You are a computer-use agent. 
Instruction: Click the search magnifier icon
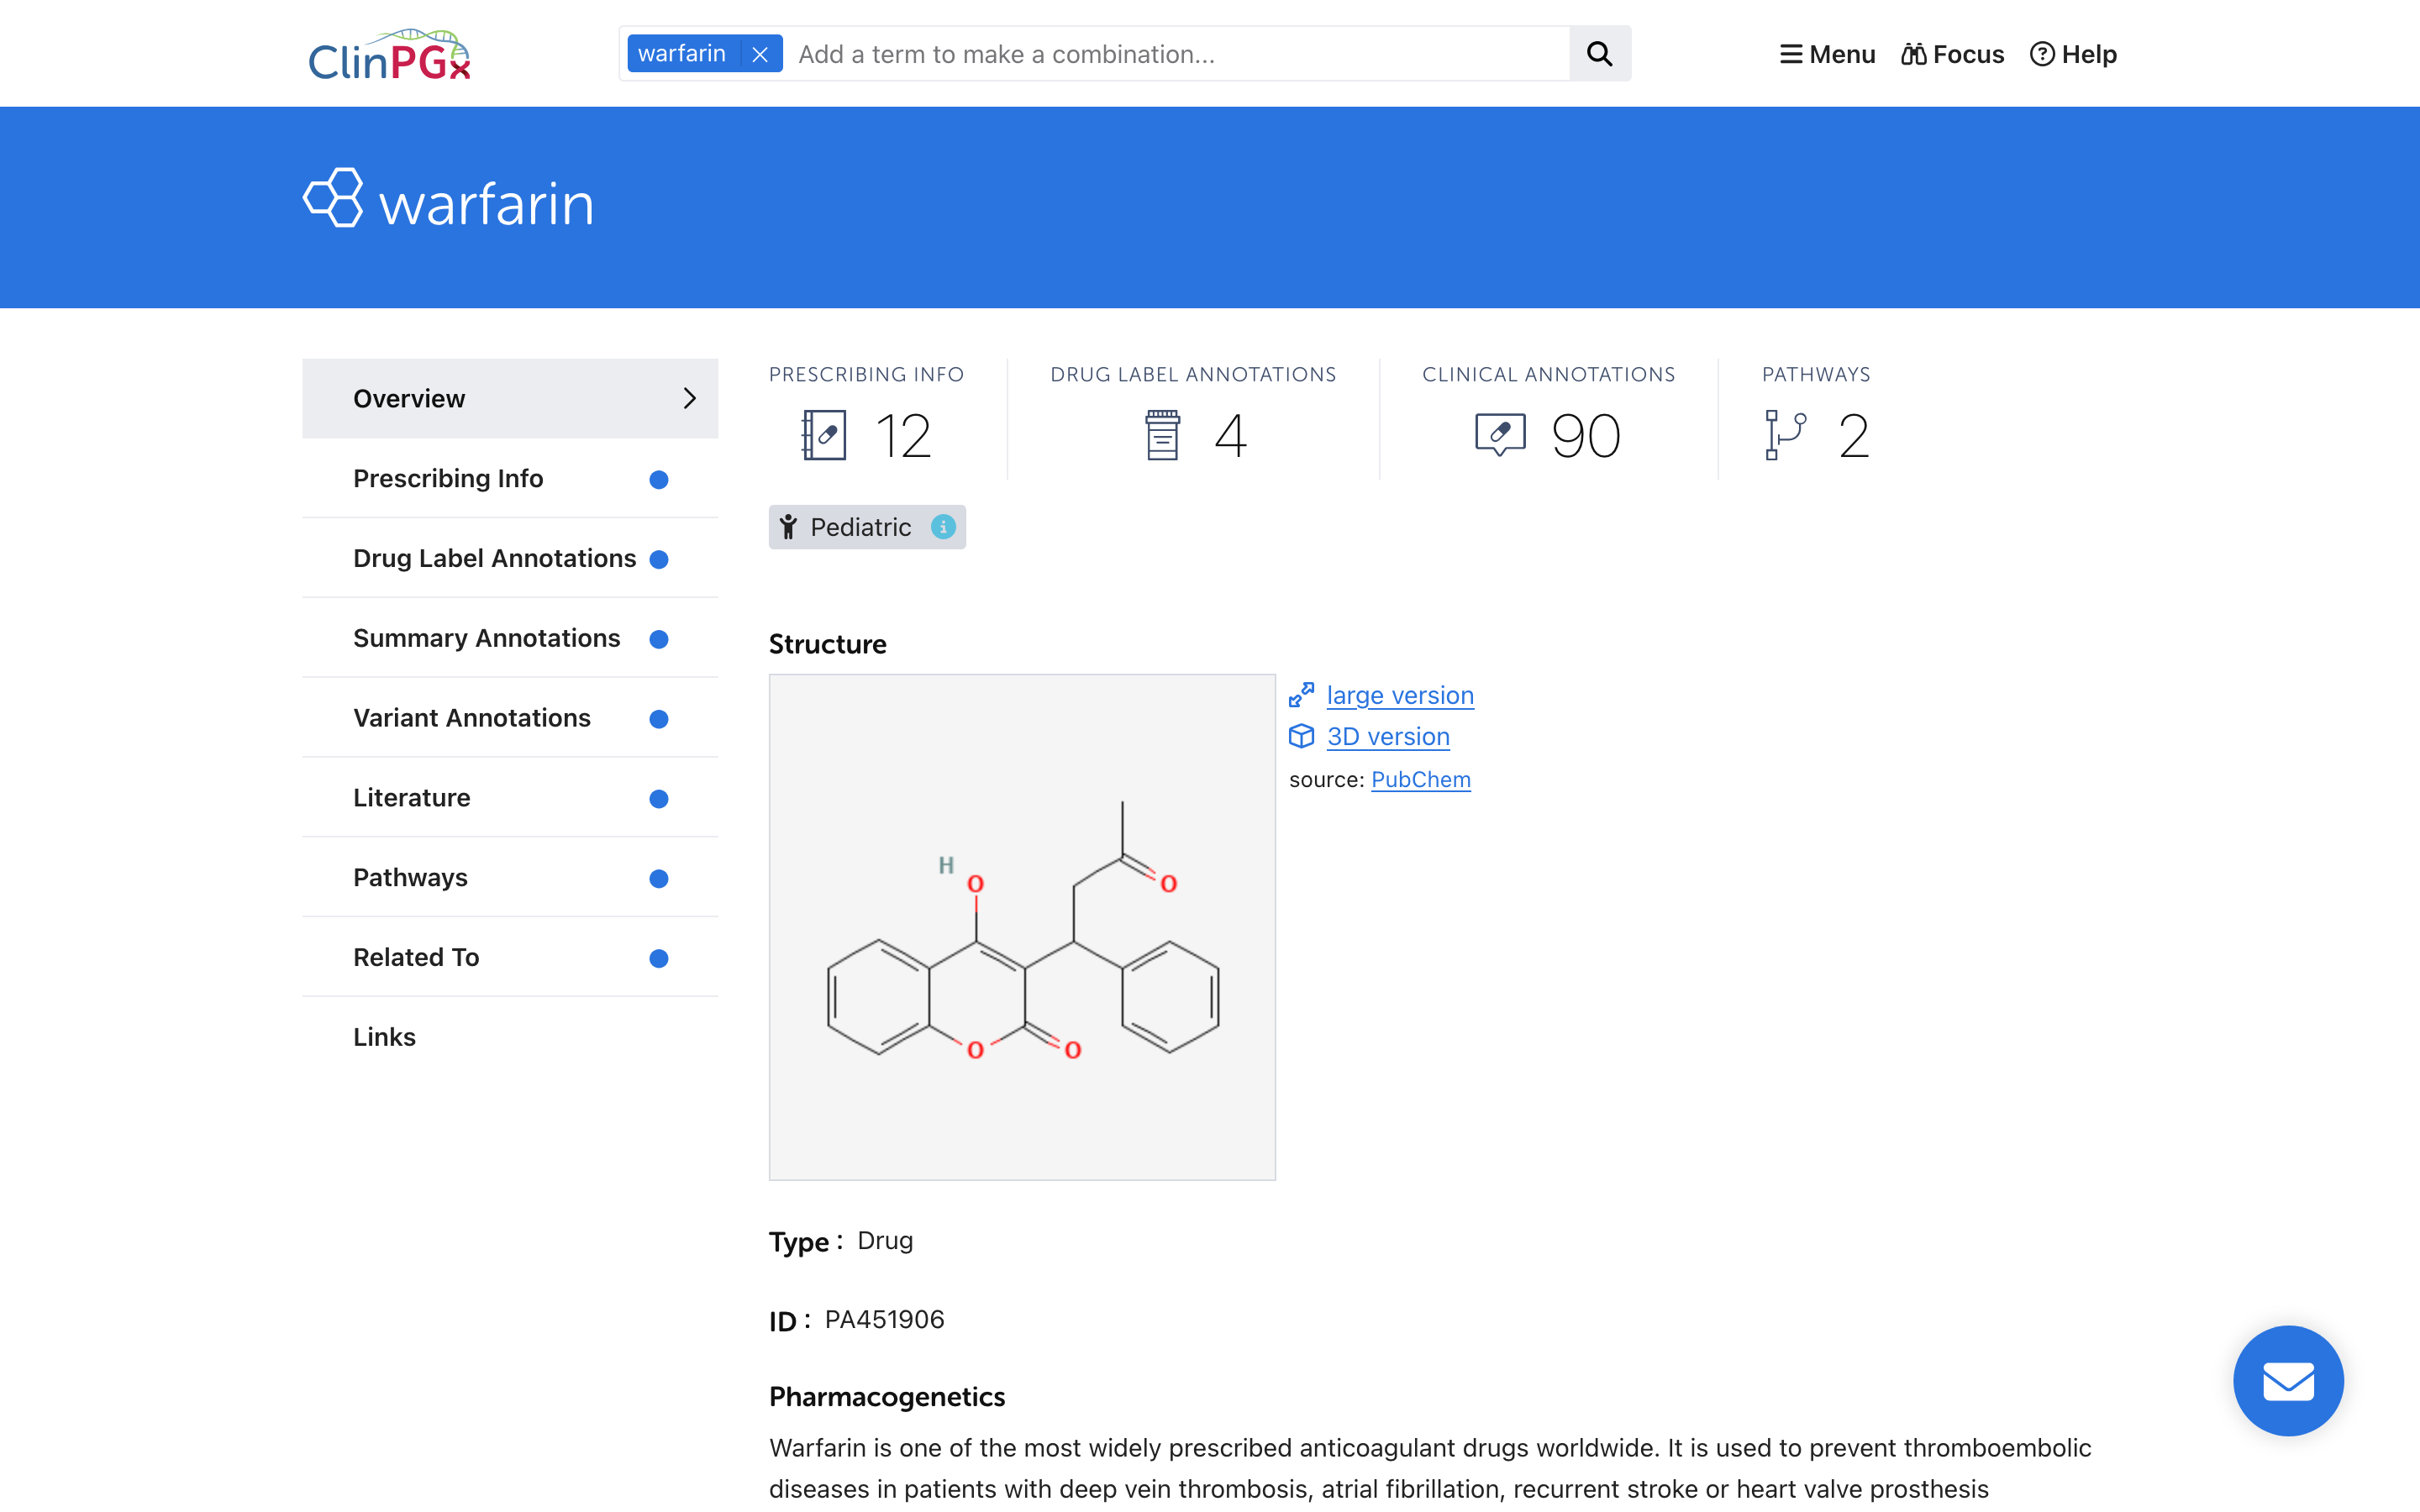point(1598,53)
